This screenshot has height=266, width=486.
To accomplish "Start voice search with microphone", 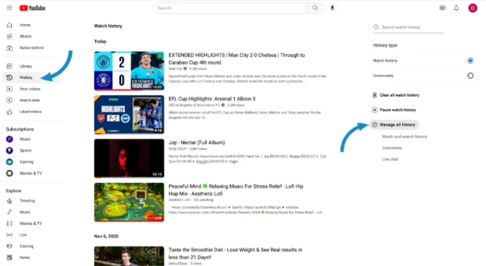I will [x=332, y=8].
